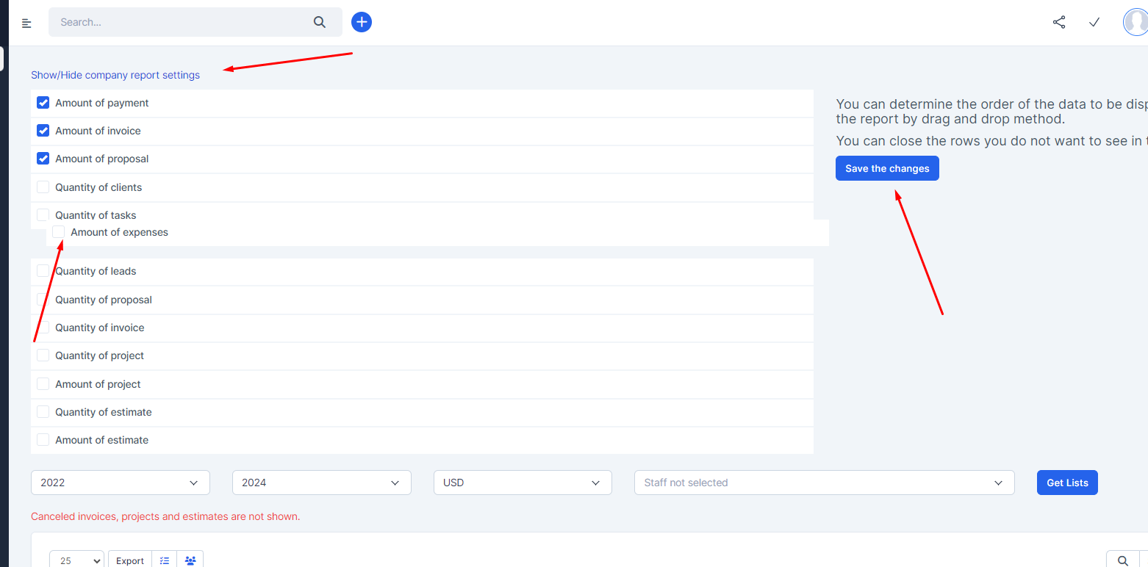
Task: Open the 2022 start year dropdown
Action: point(121,483)
